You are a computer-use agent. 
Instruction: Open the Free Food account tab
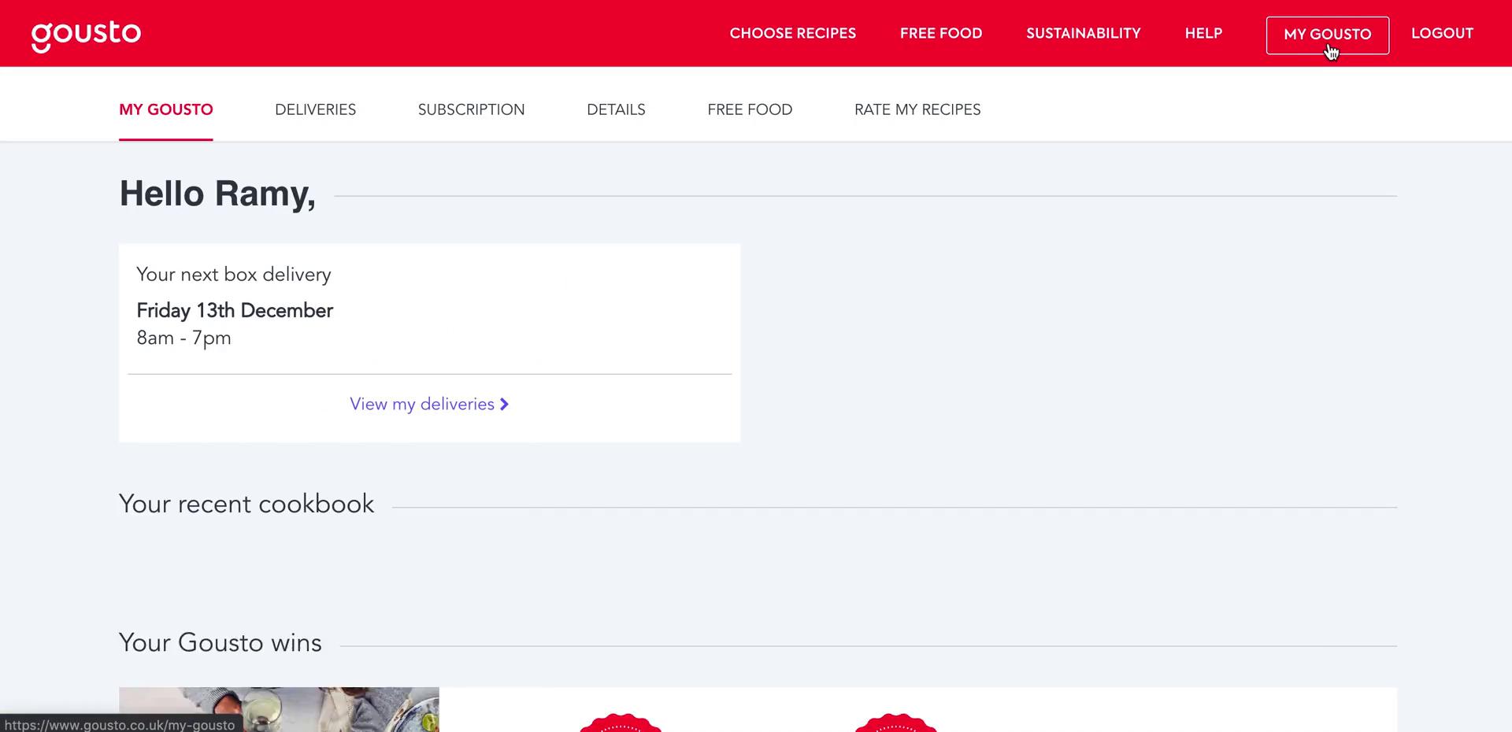[x=750, y=109]
